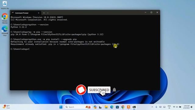Click the ENG IN language indicator
The width and height of the screenshot is (195, 110).
click(x=169, y=107)
